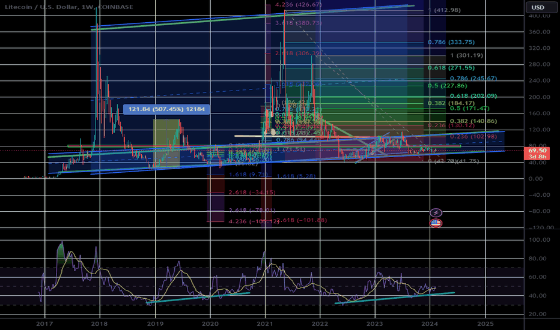Click the 2022 label on time axis
The width and height of the screenshot is (560, 330).
click(x=320, y=323)
